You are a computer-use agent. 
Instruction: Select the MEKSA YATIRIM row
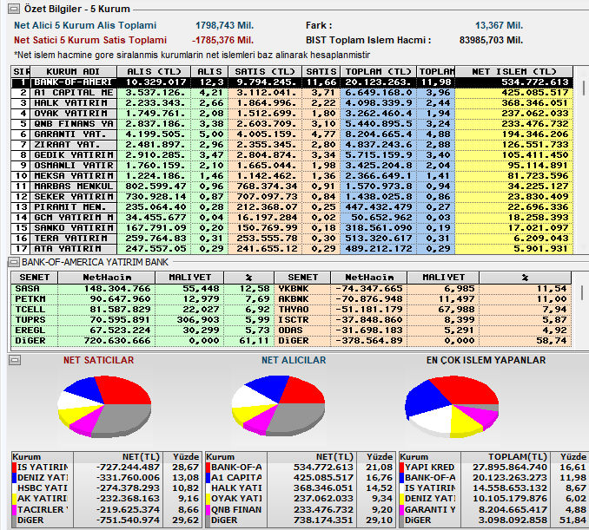292,176
